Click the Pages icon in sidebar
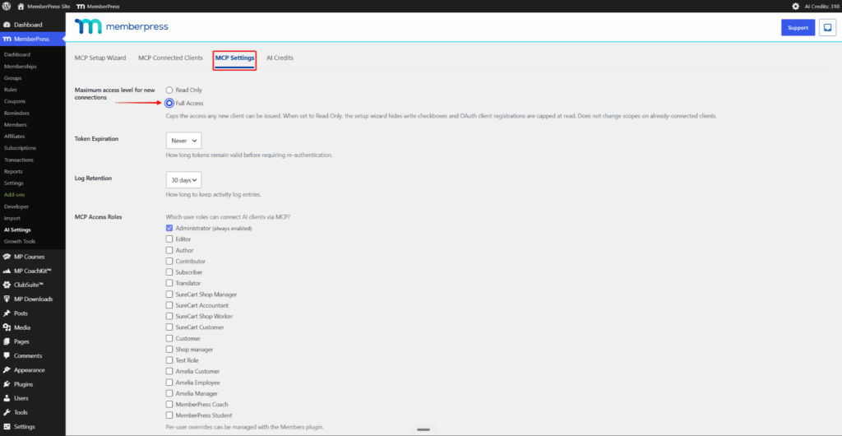This screenshot has height=436, width=842. pos(7,341)
